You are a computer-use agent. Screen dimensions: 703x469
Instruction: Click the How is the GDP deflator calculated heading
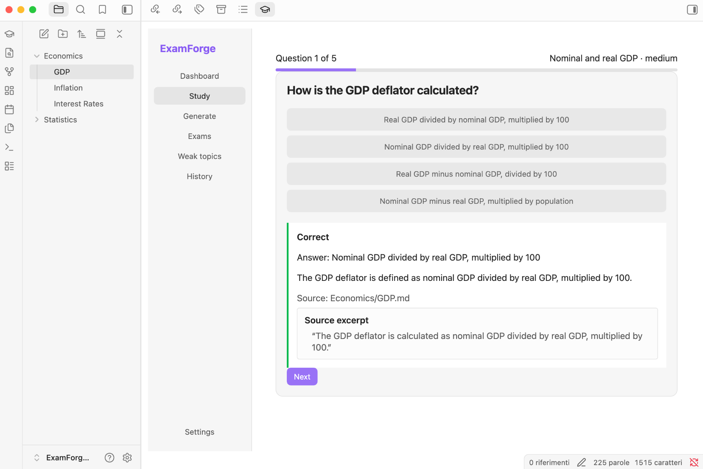(383, 91)
